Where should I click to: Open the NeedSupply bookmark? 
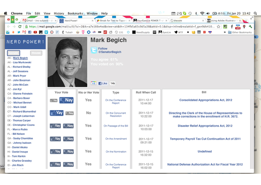click(x=141, y=32)
